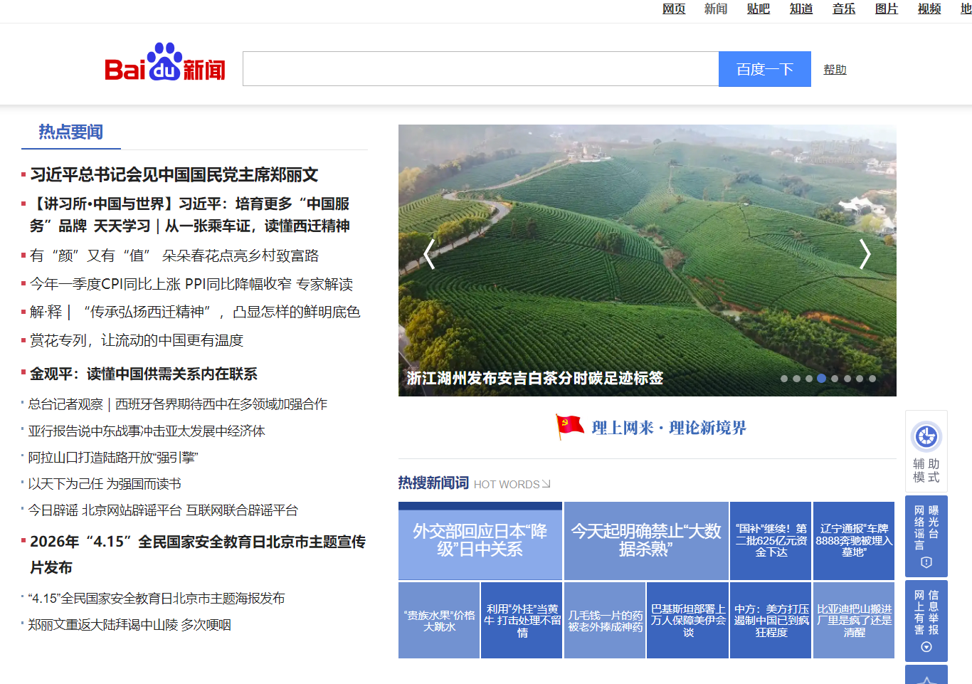Advance carousel with the right arrow
972x684 pixels.
pos(865,254)
